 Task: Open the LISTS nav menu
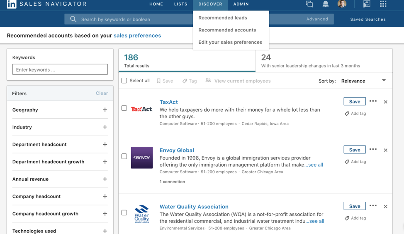[x=180, y=4]
